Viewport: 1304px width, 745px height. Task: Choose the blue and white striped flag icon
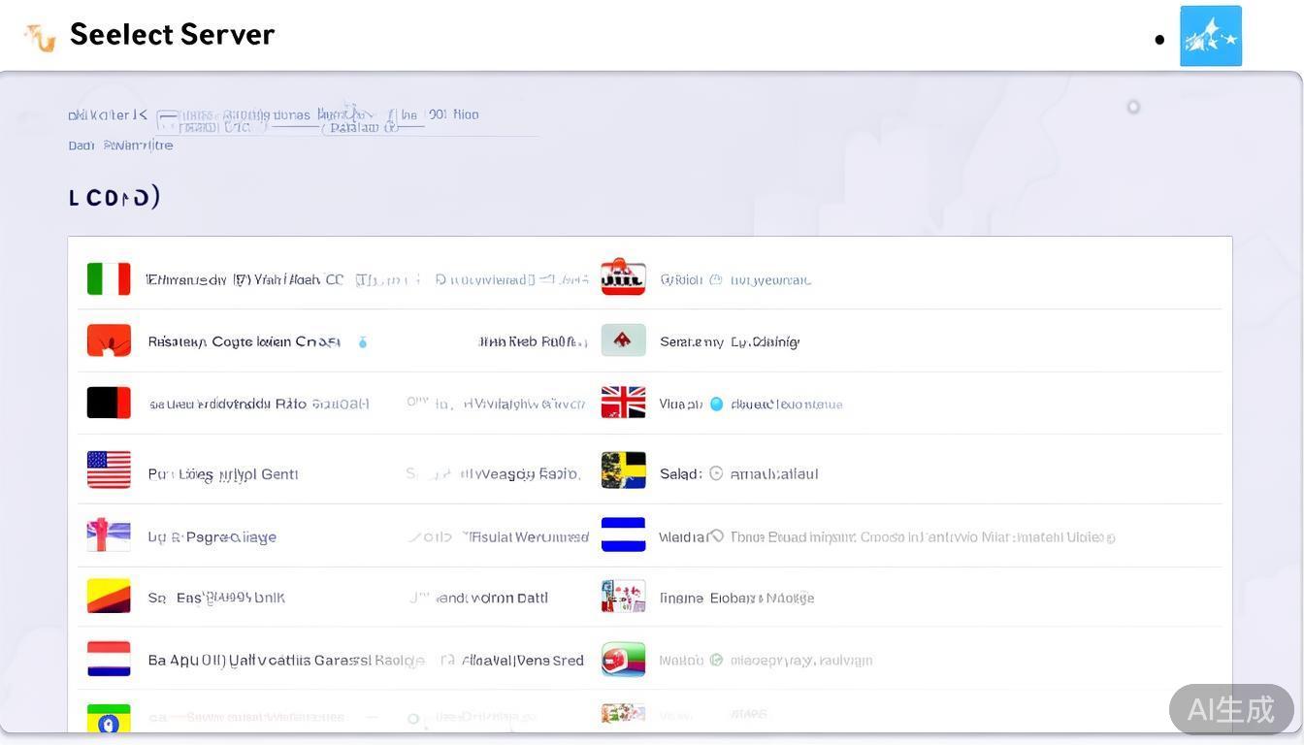(x=623, y=534)
